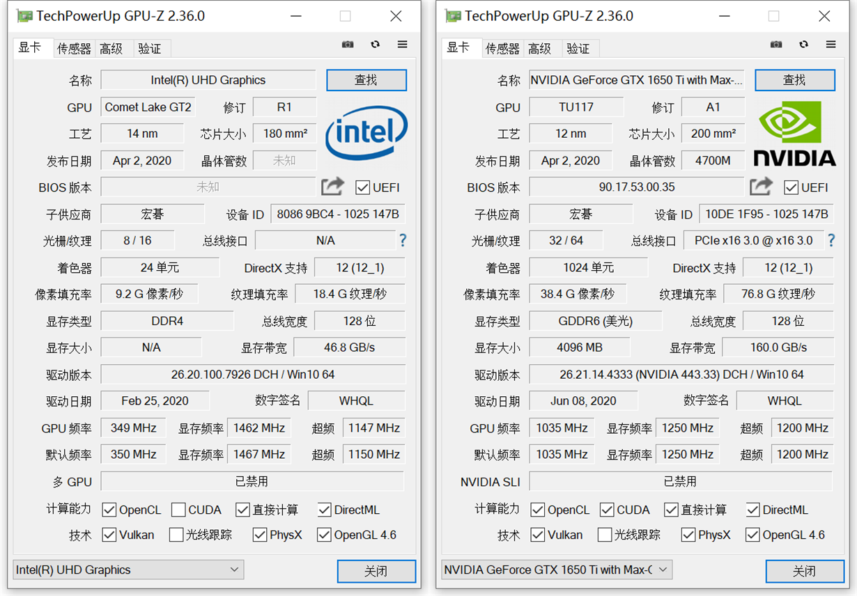This screenshot has width=857, height=596.
Task: Click GPU-Z app icon in Intel window title bar
Action: coord(24,16)
